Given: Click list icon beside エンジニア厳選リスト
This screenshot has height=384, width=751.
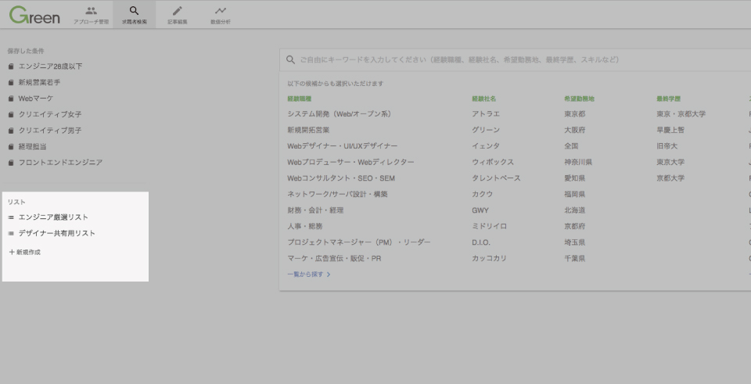Looking at the screenshot, I should (11, 217).
